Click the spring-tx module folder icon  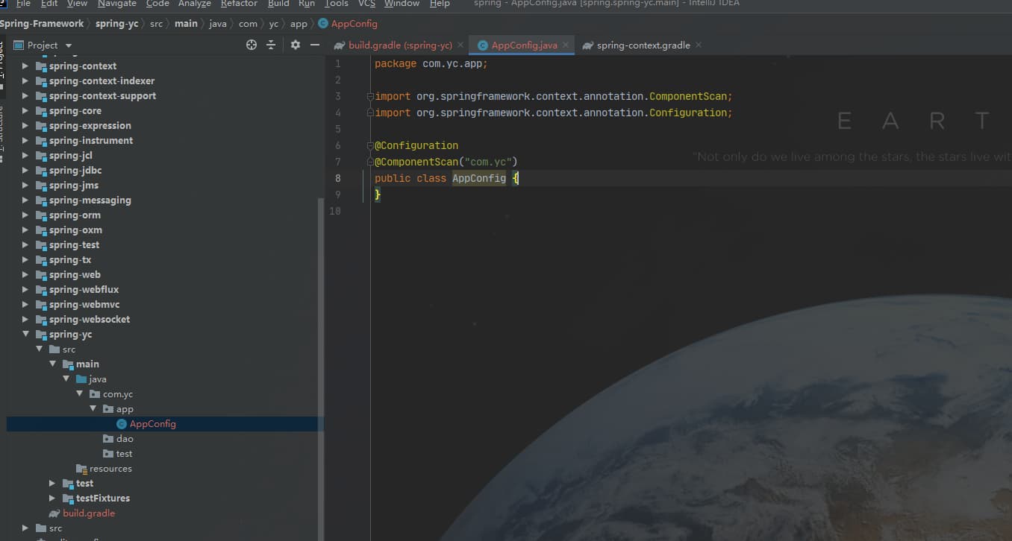pyautogui.click(x=41, y=260)
